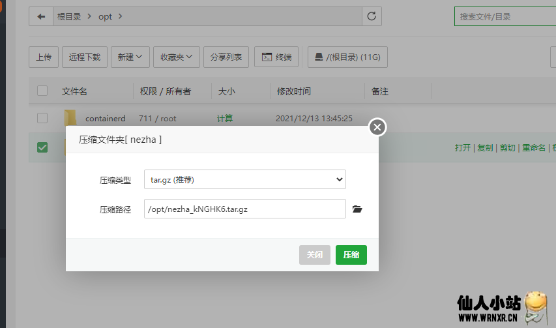Click the 重命名 action link
This screenshot has height=328, width=556.
(534, 147)
